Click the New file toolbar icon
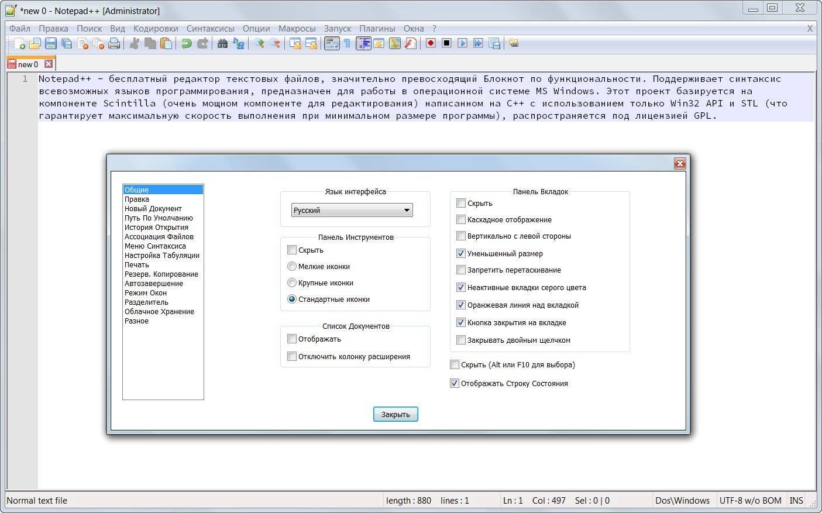Image resolution: width=822 pixels, height=513 pixels. click(19, 43)
